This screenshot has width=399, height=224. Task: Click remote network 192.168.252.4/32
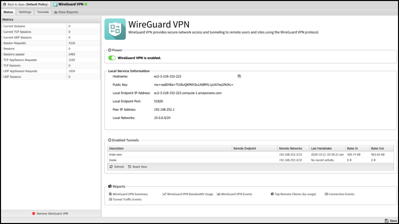click(290, 160)
